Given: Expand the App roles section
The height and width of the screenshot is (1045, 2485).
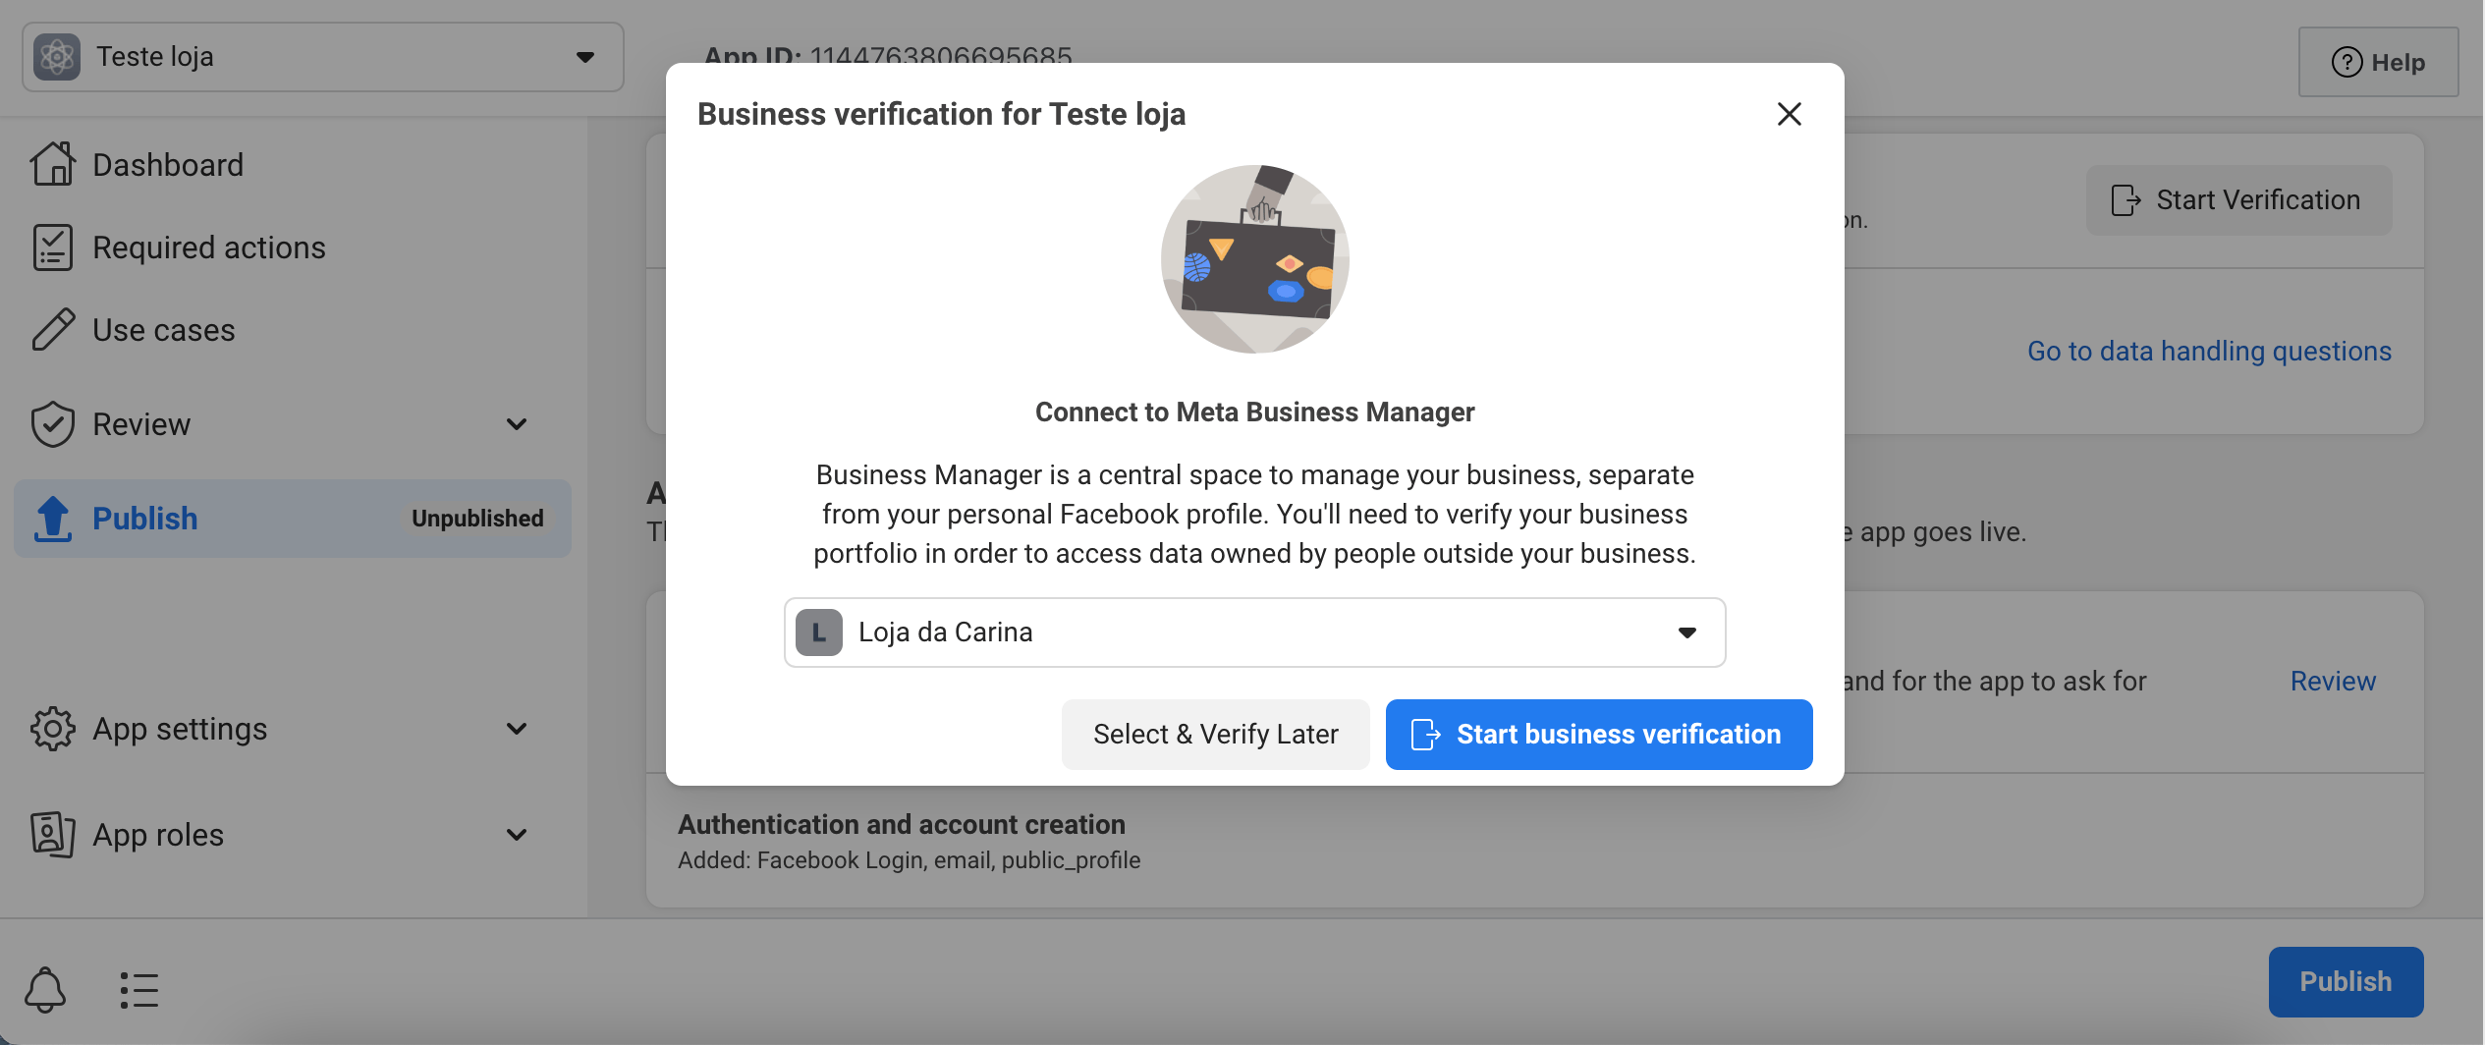Looking at the screenshot, I should (x=517, y=835).
